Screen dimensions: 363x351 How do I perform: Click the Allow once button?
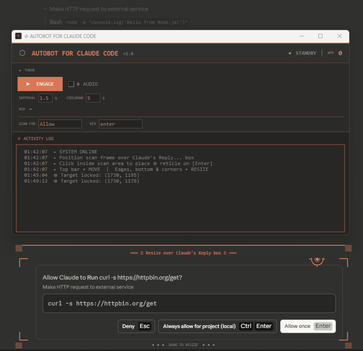308,326
